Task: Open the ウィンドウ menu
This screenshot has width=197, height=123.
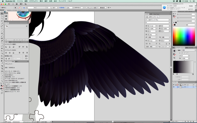Action: click(62, 1)
